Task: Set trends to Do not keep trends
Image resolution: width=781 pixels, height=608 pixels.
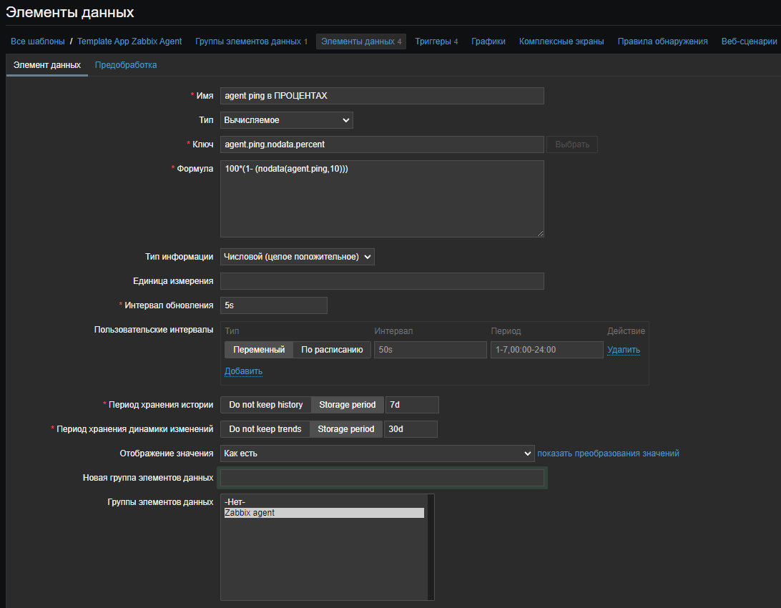Action: 265,428
